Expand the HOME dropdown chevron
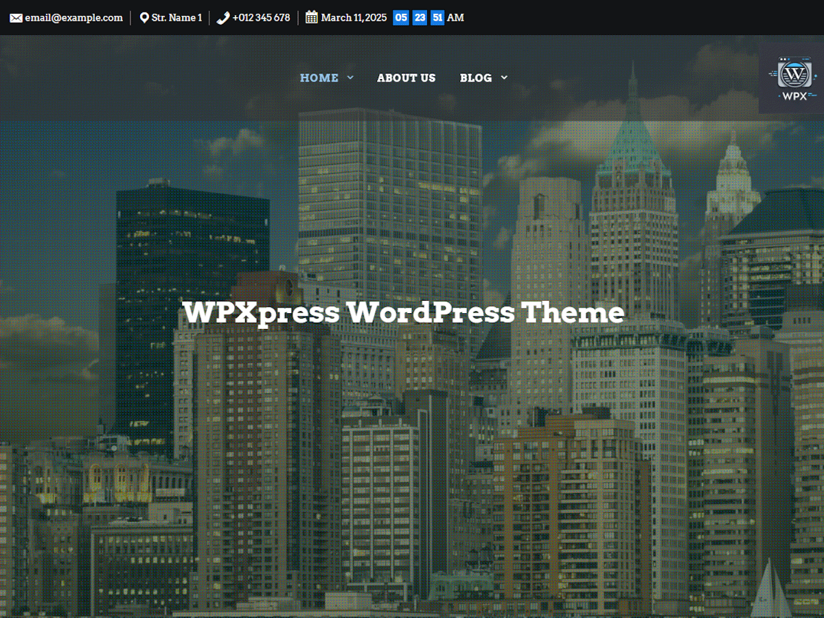Screen dimensions: 824x618 pos(350,78)
